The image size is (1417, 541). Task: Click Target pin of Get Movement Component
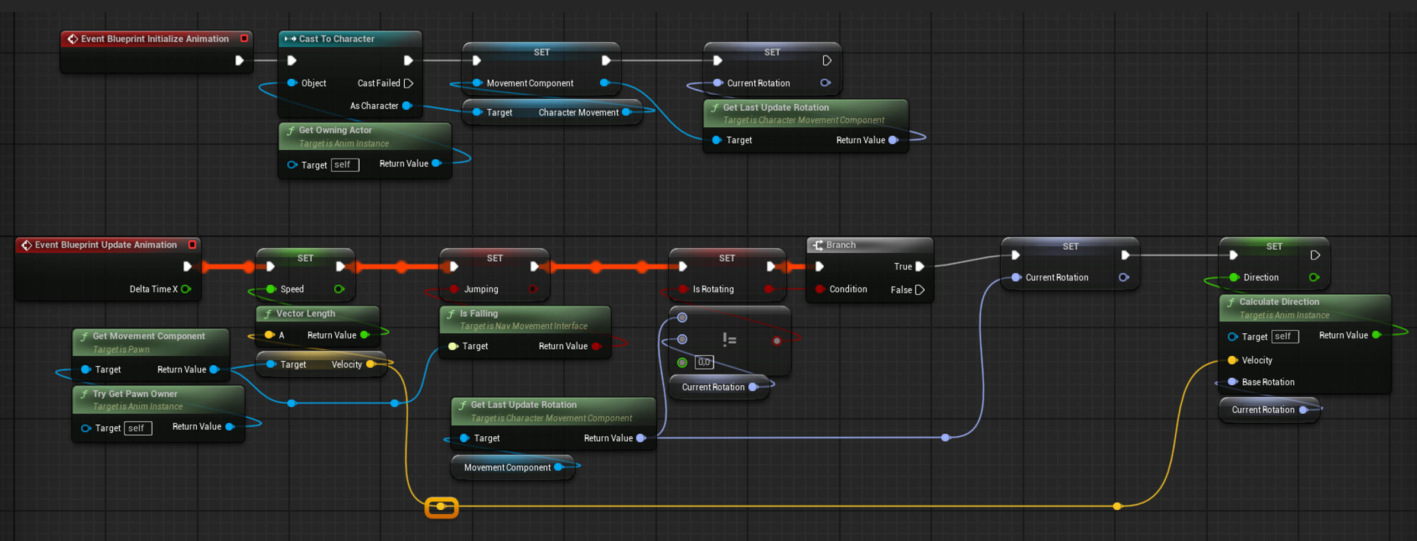(x=86, y=369)
